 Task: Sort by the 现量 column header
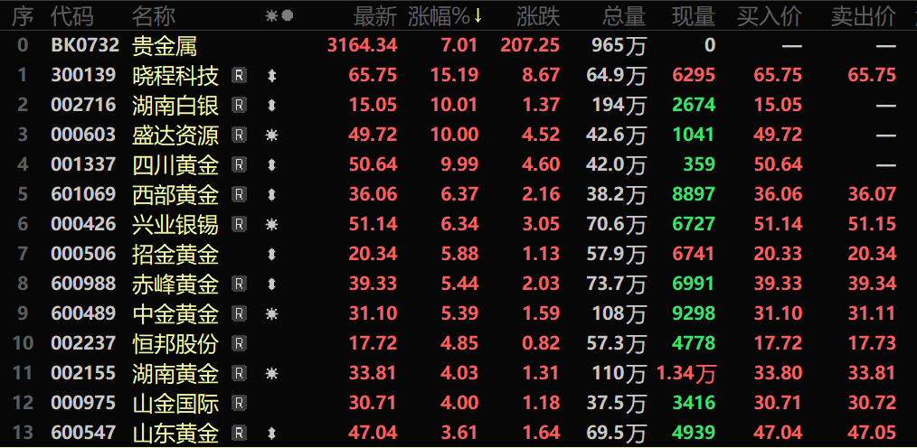point(694,17)
